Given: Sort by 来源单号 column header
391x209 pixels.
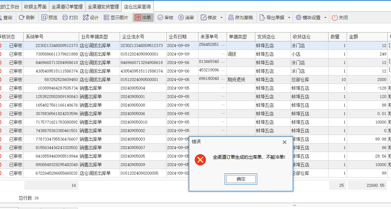Looking at the screenshot, I should [x=212, y=37].
